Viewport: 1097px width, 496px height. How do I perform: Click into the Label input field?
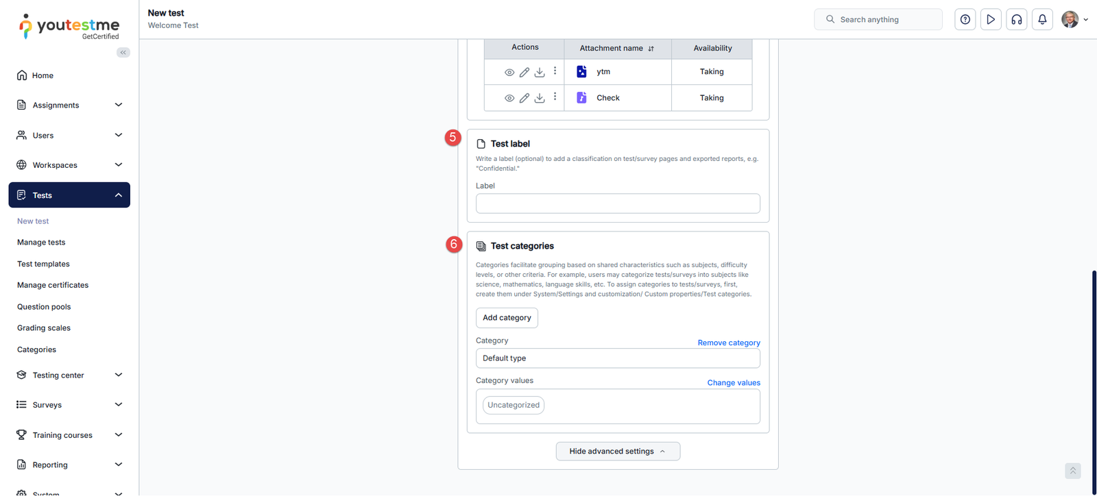pos(618,203)
